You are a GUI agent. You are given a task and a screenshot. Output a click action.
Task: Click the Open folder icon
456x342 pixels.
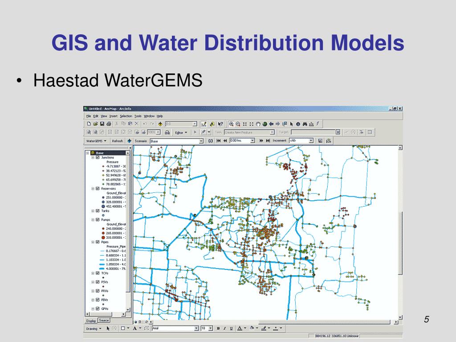95,124
